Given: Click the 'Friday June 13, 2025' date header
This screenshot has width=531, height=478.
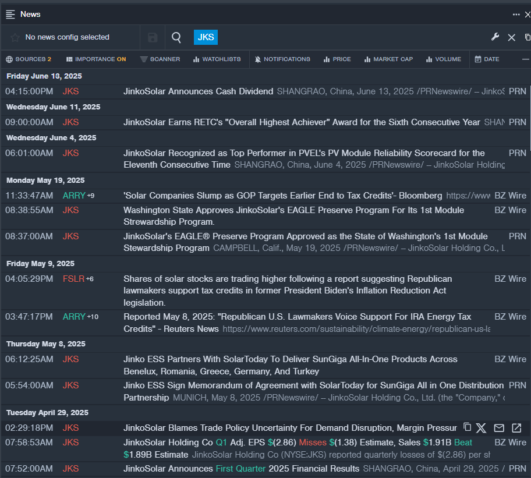Looking at the screenshot, I should coord(44,76).
